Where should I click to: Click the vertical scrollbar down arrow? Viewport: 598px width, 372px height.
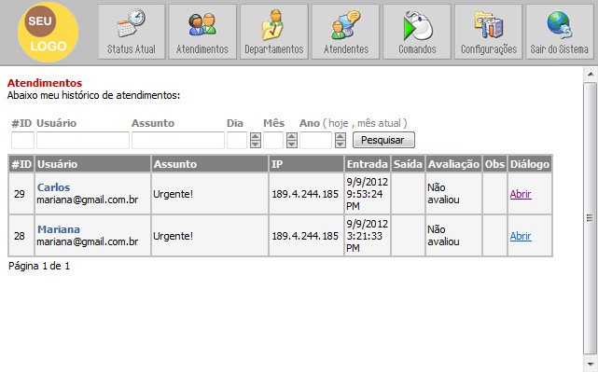[590, 364]
